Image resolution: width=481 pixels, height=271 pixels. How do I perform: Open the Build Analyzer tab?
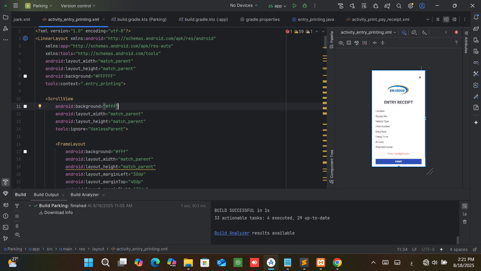[84, 195]
